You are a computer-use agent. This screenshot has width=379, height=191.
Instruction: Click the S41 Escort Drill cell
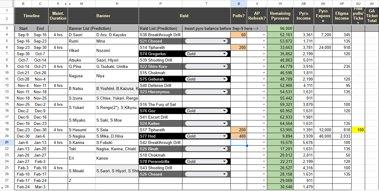pos(160,117)
